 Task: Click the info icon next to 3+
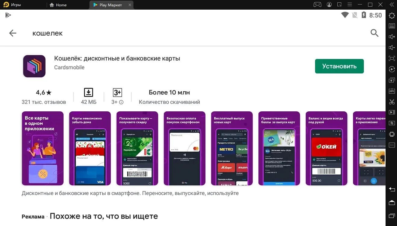tap(121, 102)
